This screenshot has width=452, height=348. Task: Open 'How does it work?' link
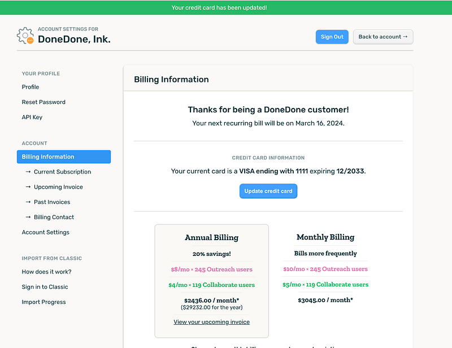[46, 272]
